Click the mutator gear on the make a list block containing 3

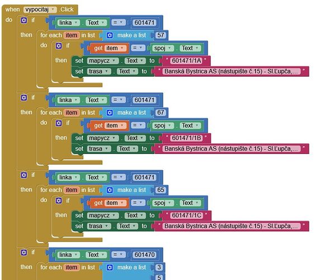coord(110,267)
